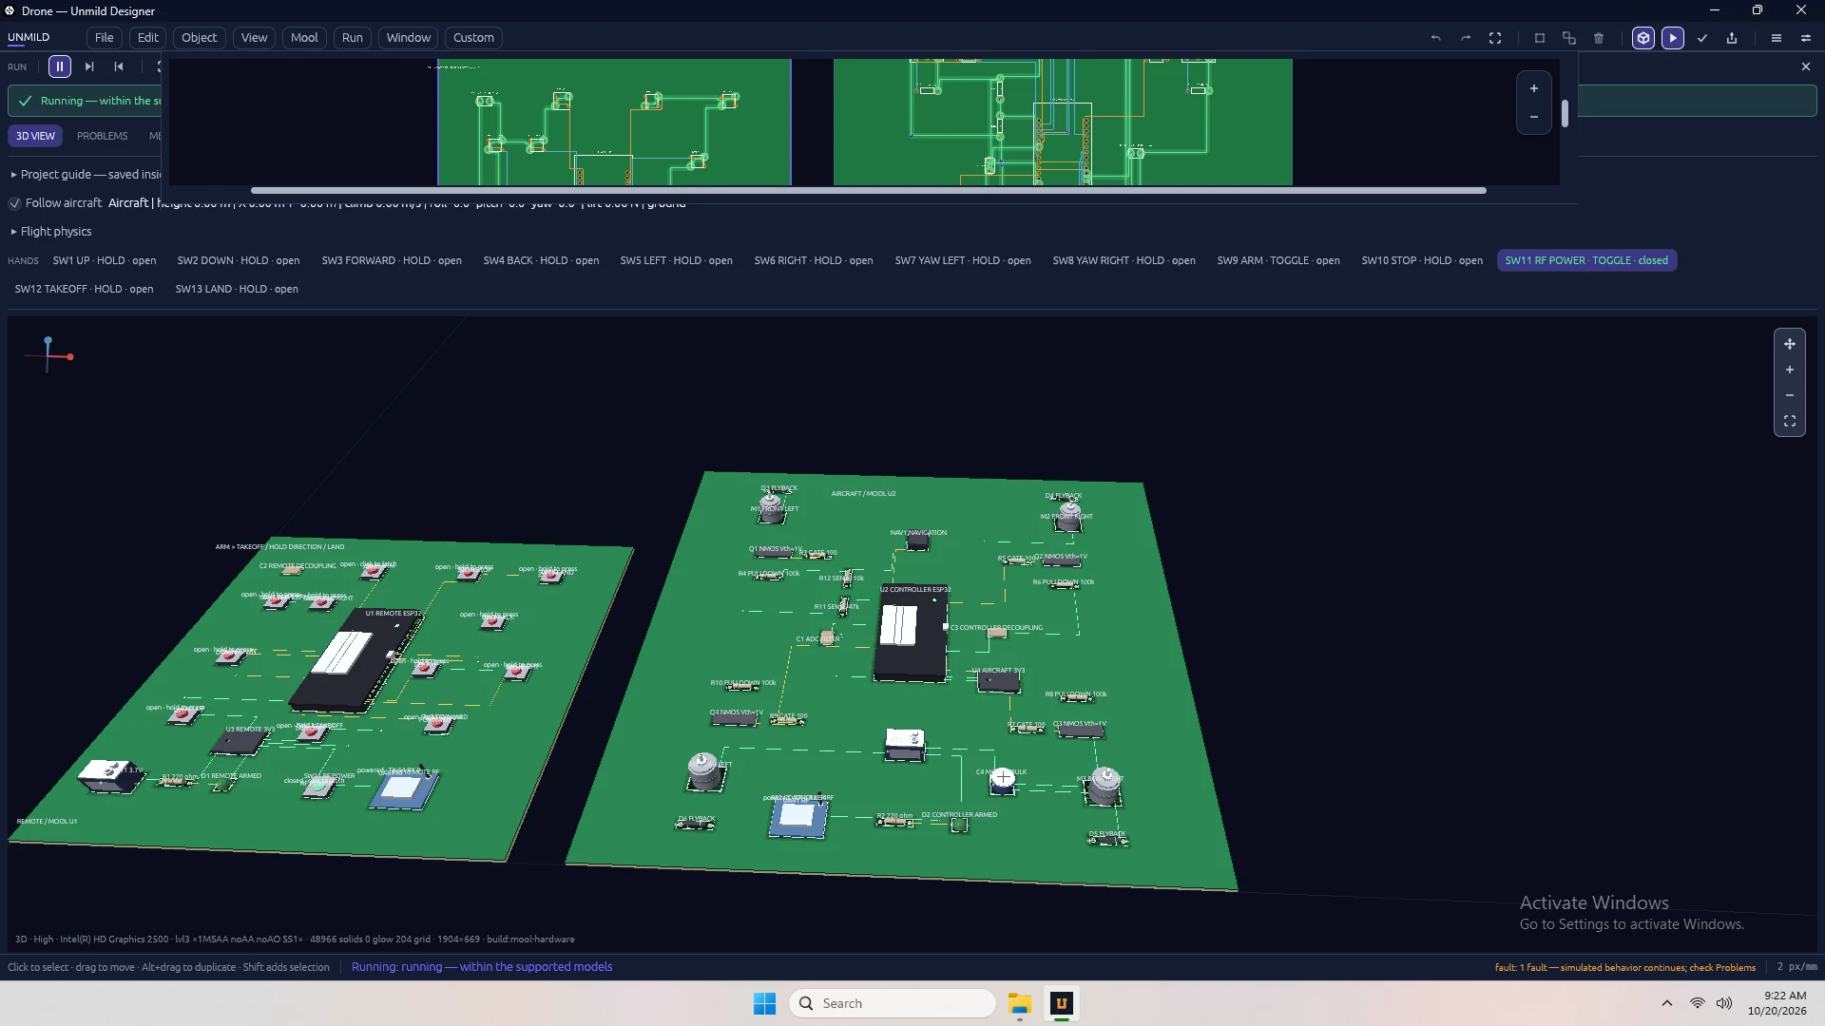The image size is (1825, 1026).
Task: Open Windows Start menu
Action: (x=764, y=1003)
